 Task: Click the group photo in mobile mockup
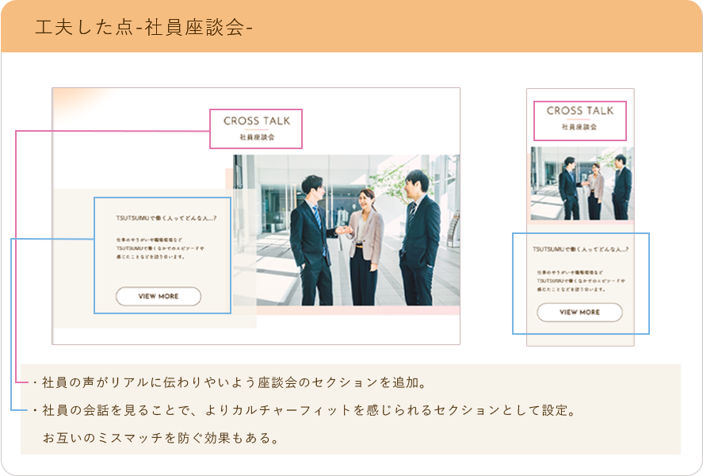582,183
